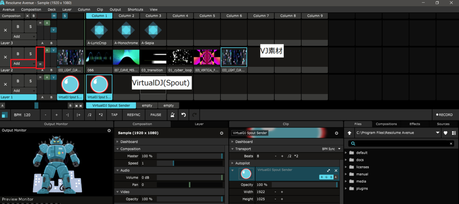The width and height of the screenshot is (459, 204).
Task: Open the Add dropdown on Layer 1
Action: point(24,91)
